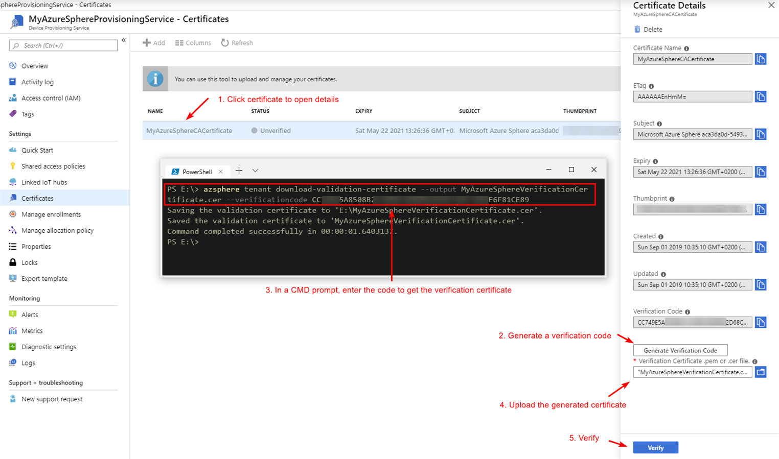
Task: Copy the Subject value
Action: click(x=761, y=134)
